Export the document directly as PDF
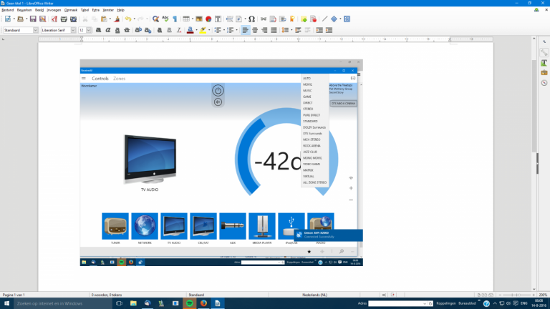550x309 pixels. point(53,19)
